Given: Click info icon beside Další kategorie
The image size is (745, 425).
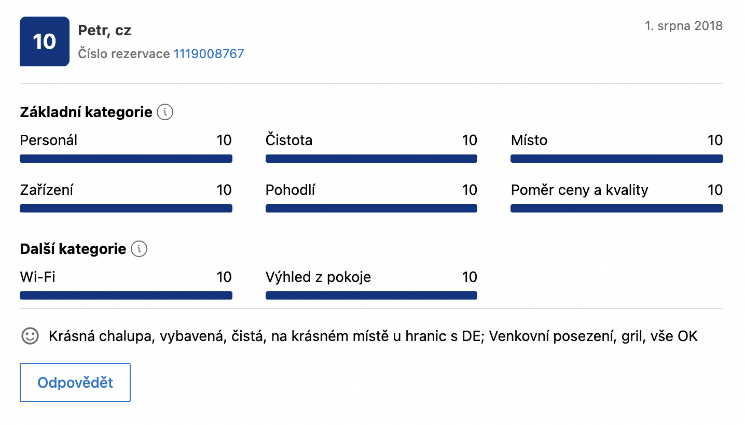Looking at the screenshot, I should (139, 249).
